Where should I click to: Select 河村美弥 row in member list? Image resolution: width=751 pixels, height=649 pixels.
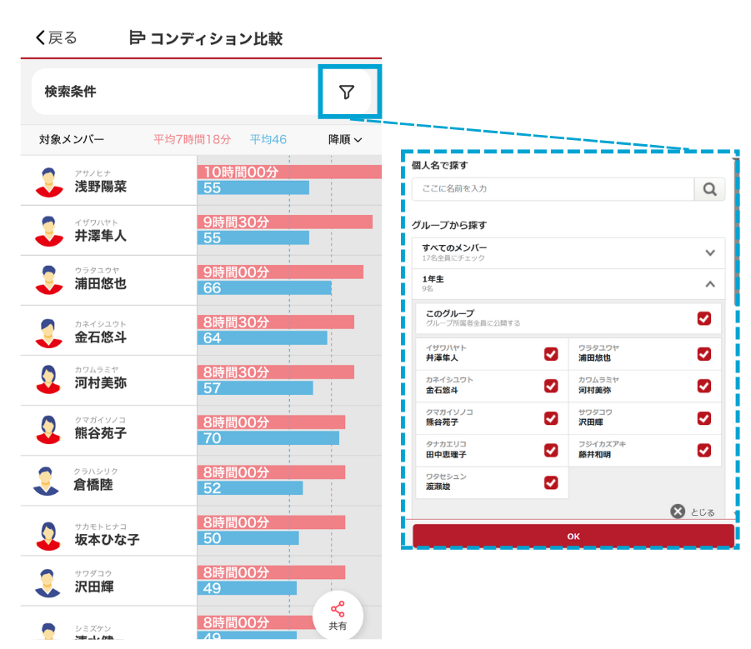(108, 379)
